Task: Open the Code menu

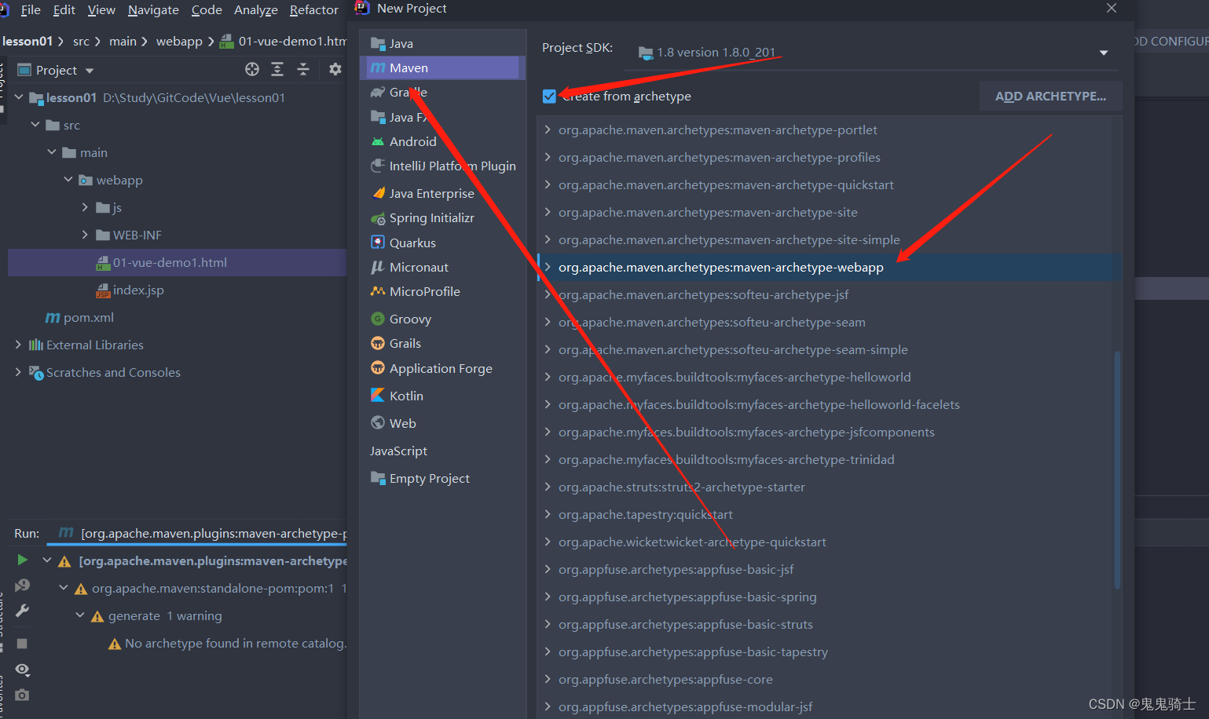Action: point(207,9)
